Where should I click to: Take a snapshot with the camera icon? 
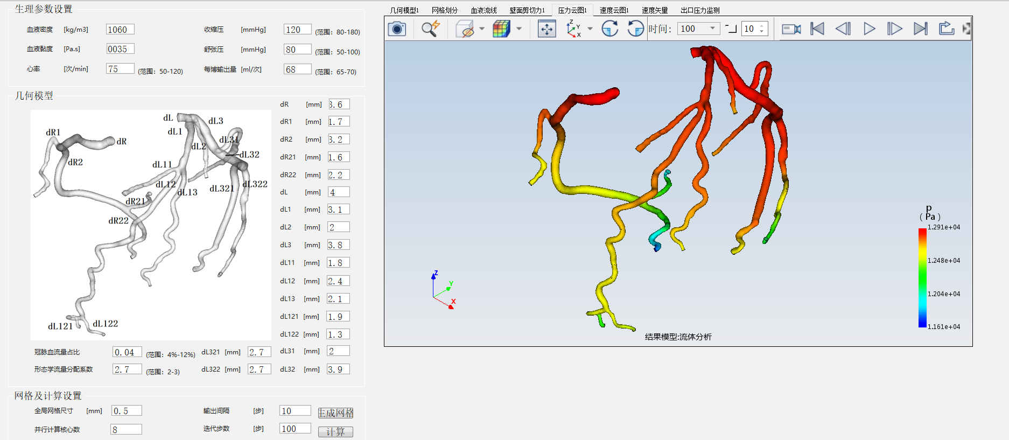pyautogui.click(x=397, y=29)
